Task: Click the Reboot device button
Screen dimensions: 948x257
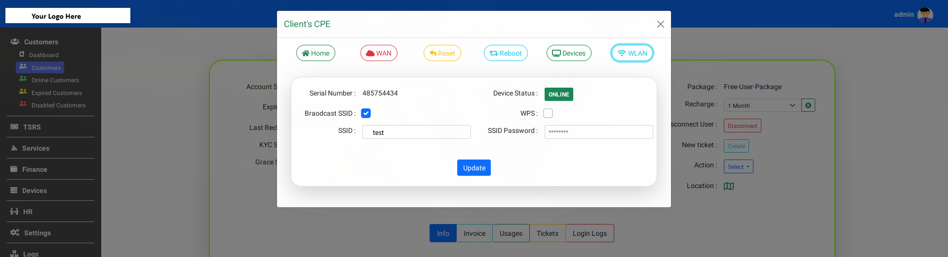Action: 506,53
